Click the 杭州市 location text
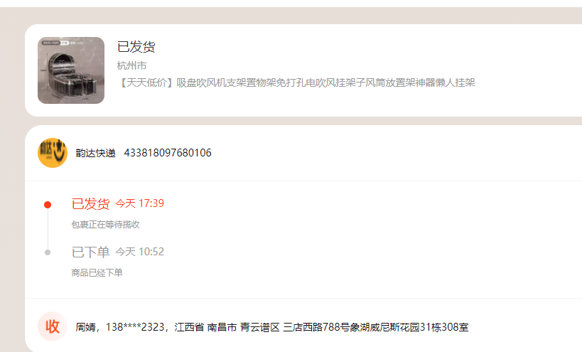This screenshot has height=352, width=582. tap(131, 65)
